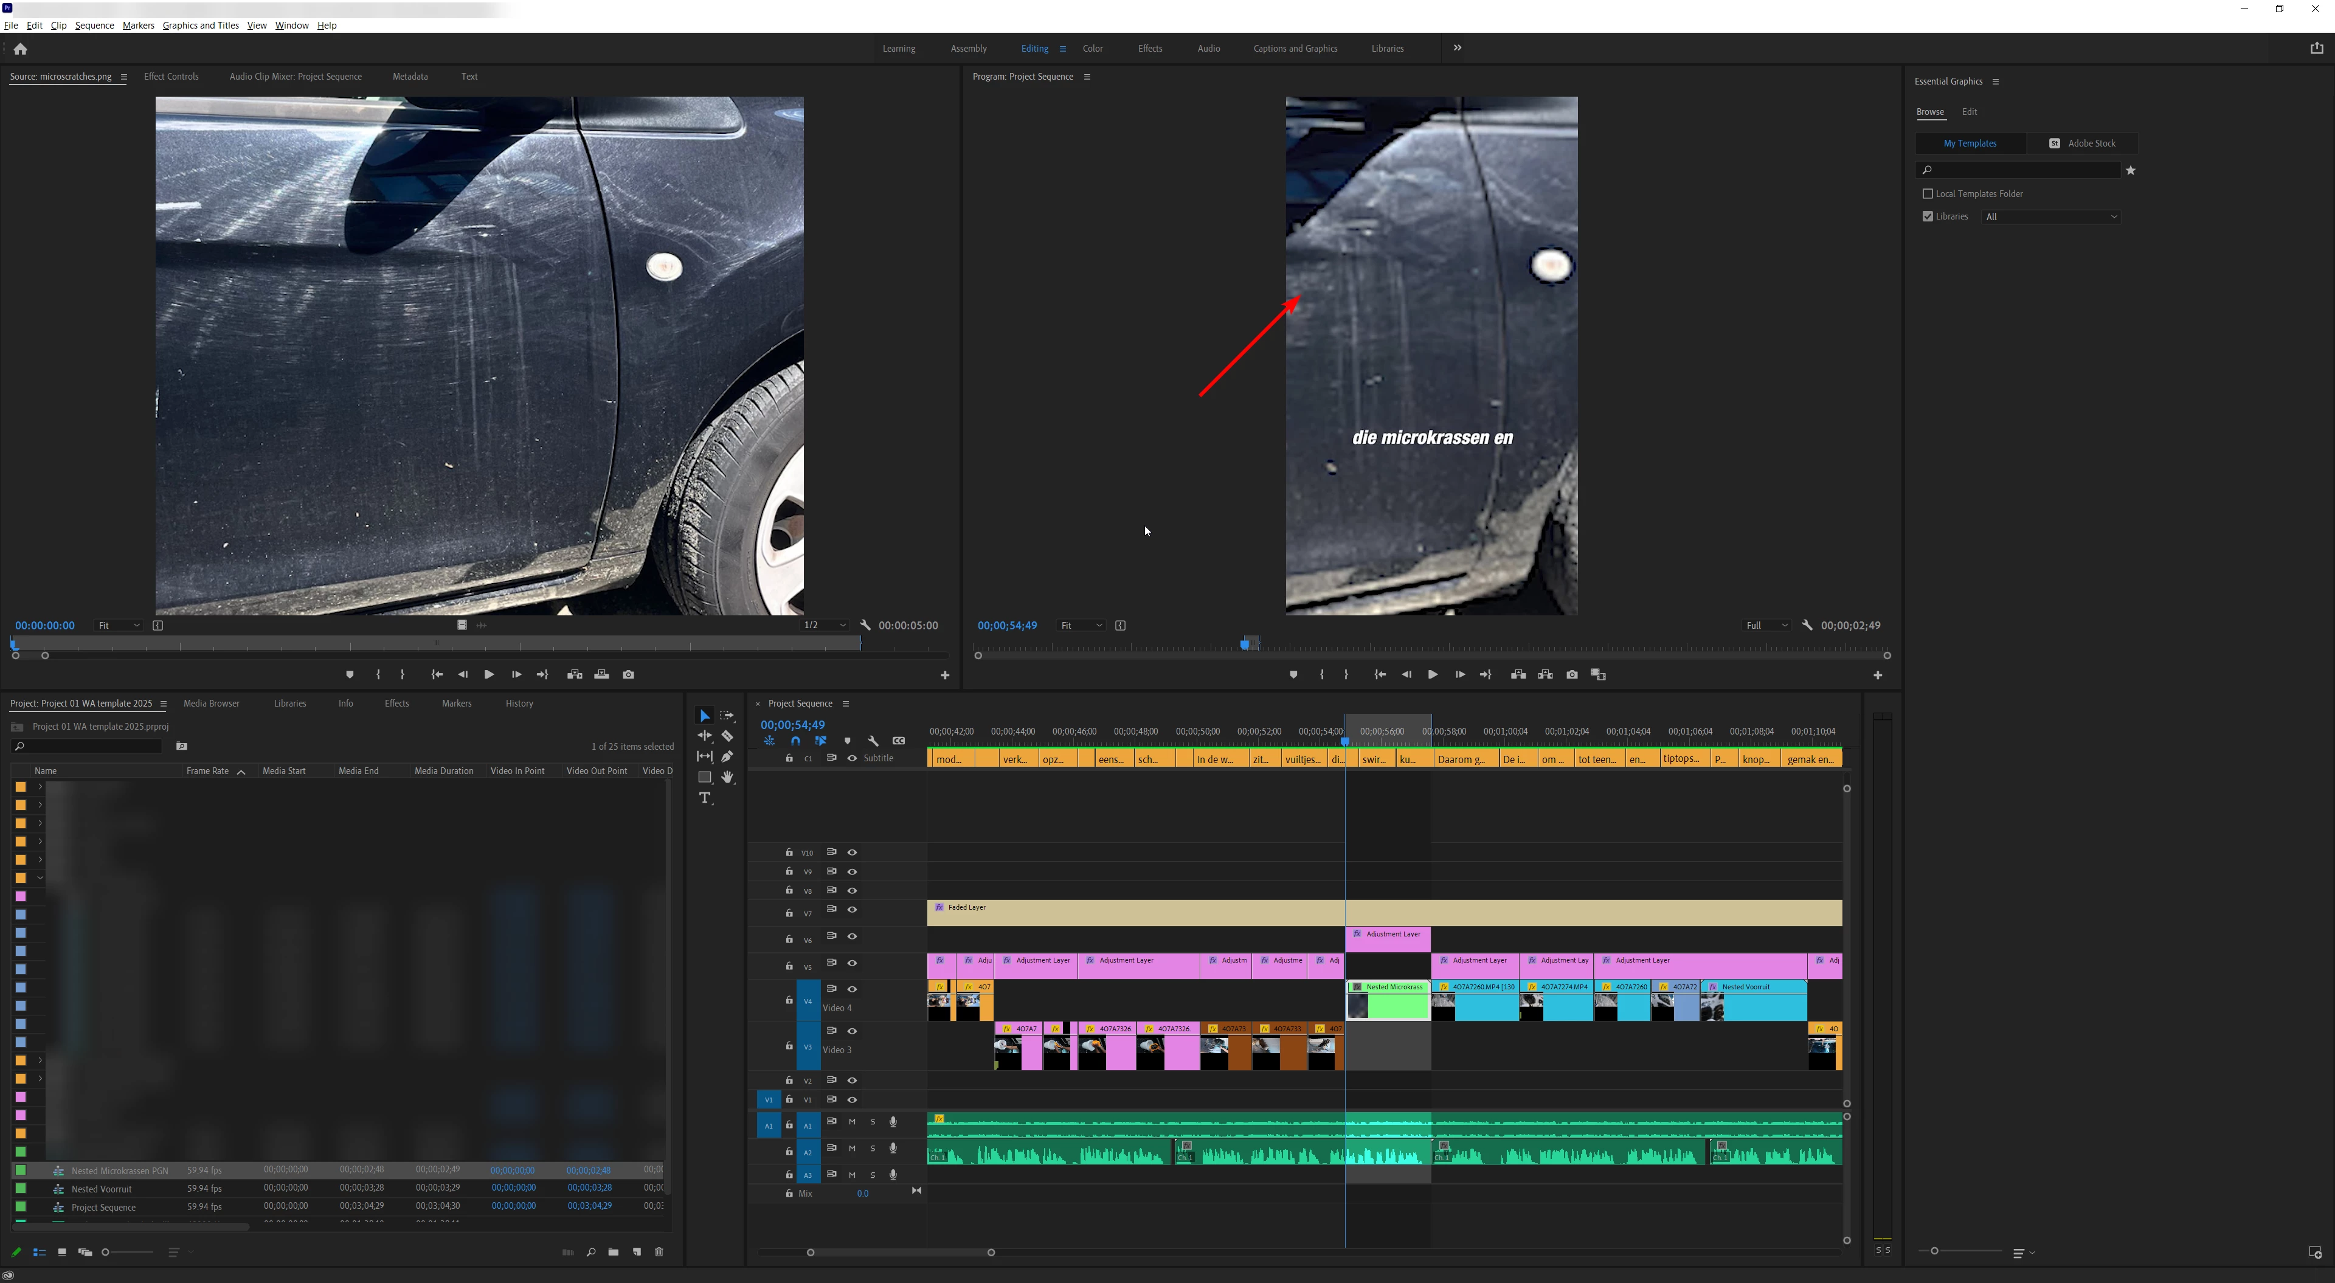Select the Pen tool
Viewport: 2335px width, 1283px height.
(x=727, y=756)
